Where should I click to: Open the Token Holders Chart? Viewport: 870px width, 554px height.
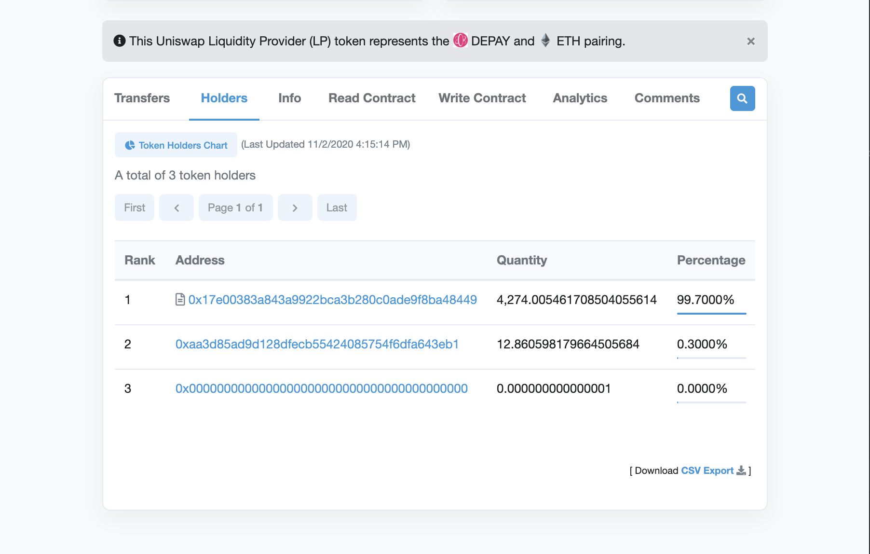point(176,145)
